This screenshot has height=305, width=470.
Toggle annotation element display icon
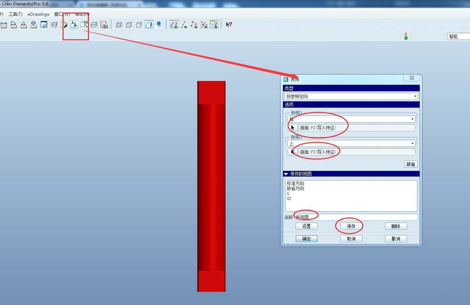click(214, 24)
